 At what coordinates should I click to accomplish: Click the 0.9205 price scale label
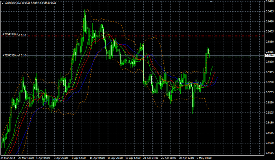269,112
